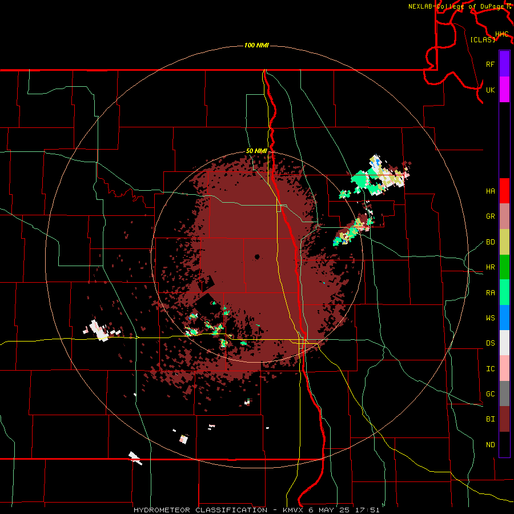Click the GR legend label
The height and width of the screenshot is (514, 514).
[490, 216]
